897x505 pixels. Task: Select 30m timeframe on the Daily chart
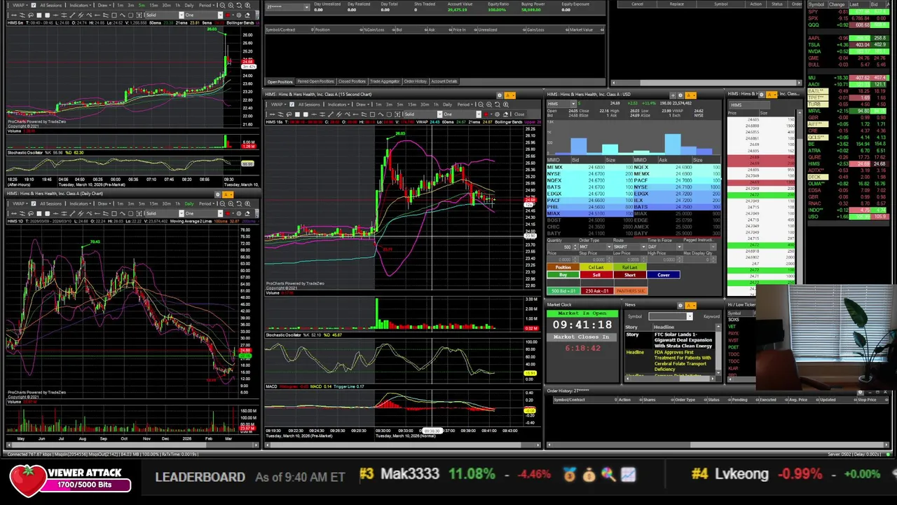coord(167,204)
